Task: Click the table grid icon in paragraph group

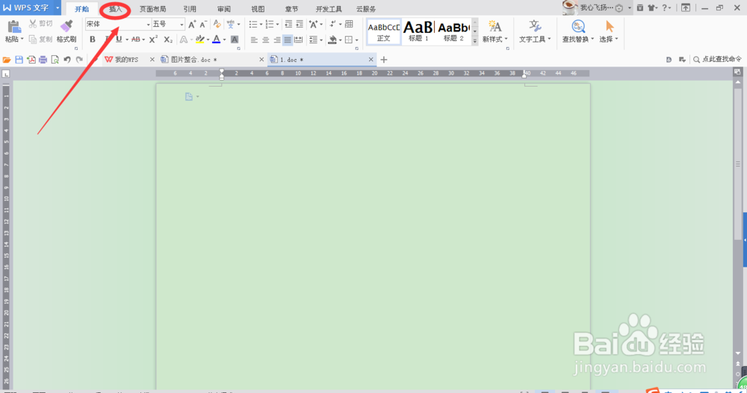Action: 349,25
